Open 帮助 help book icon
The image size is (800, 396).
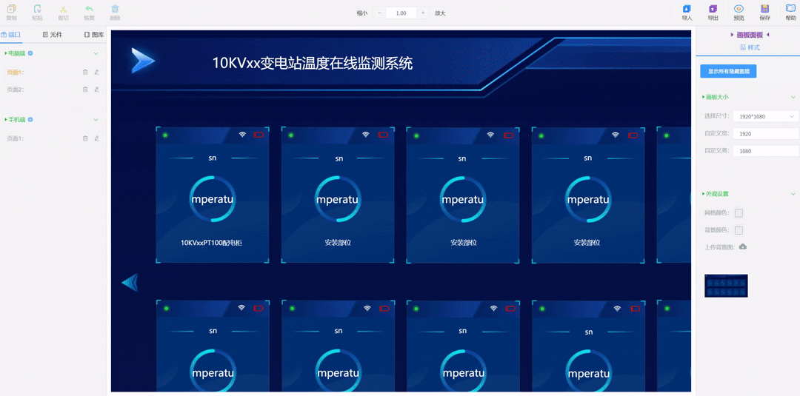pos(791,8)
